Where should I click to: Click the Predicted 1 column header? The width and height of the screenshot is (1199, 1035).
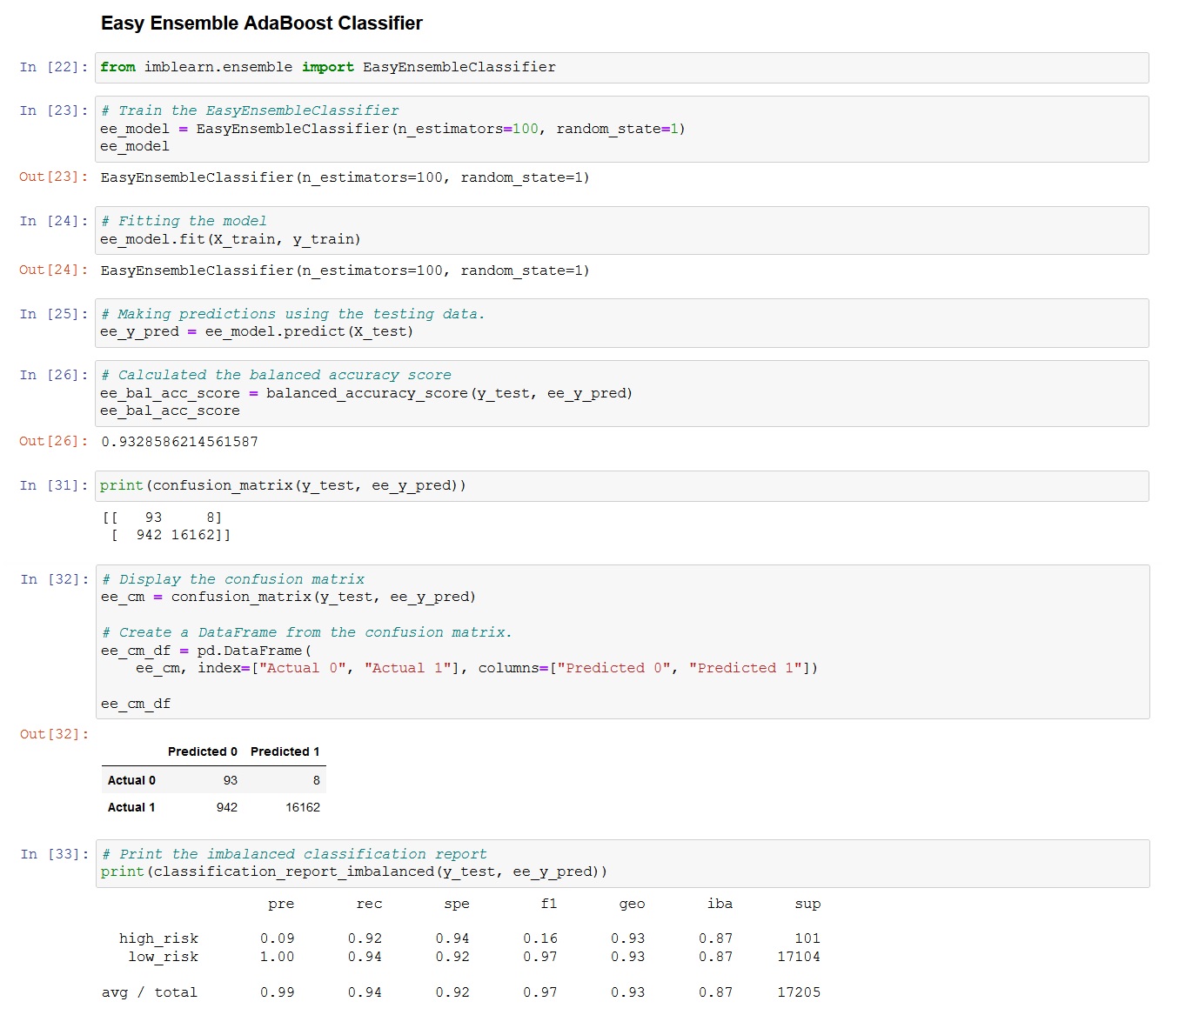click(x=285, y=751)
